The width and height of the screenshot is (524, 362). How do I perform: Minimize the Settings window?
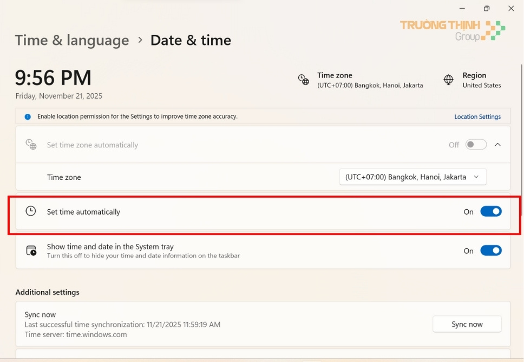click(x=462, y=9)
